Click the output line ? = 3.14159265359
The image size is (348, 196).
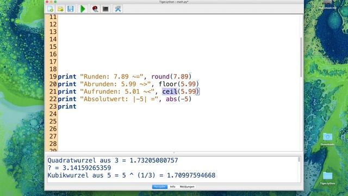tap(79, 168)
